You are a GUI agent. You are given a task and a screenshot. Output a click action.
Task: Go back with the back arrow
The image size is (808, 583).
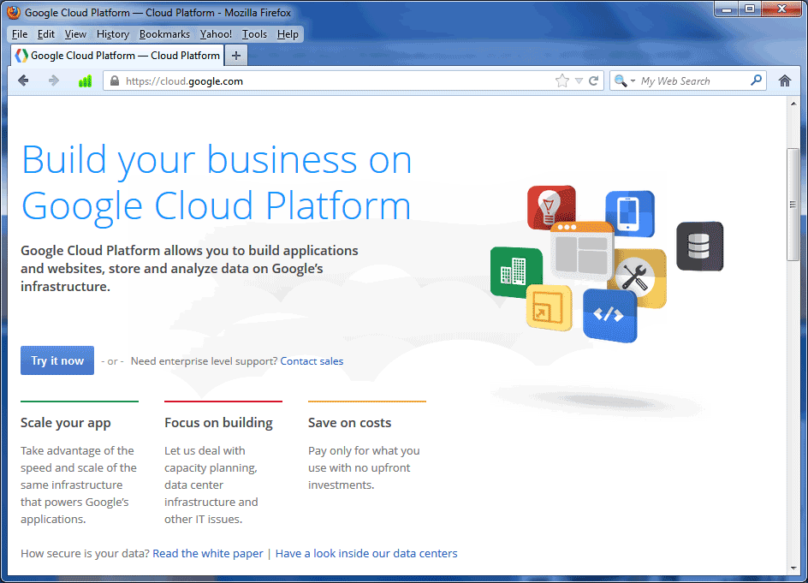coord(23,81)
